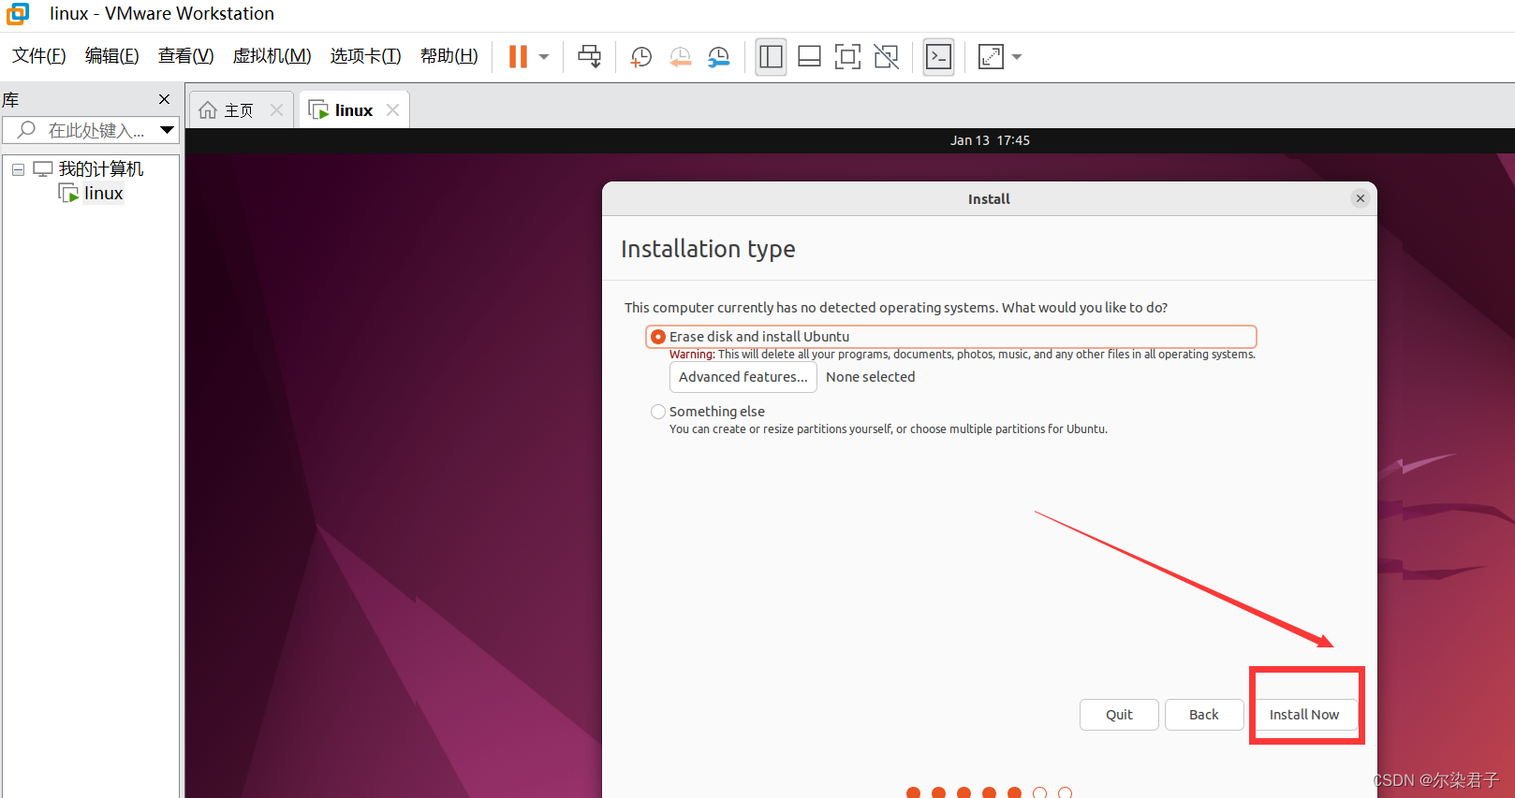Viewport: 1515px width, 798px height.
Task: Click the stretch guest display icon
Action: (991, 57)
